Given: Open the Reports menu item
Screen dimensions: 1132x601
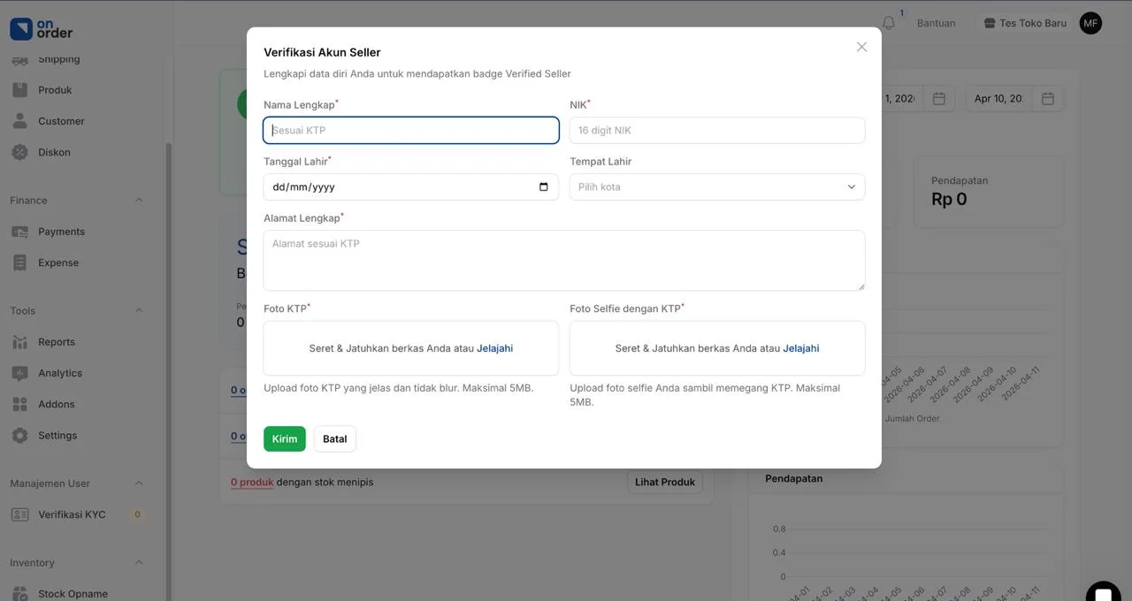Looking at the screenshot, I should [56, 342].
